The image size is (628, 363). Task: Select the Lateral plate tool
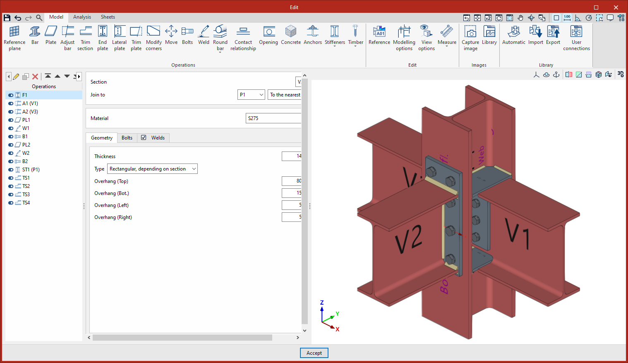pyautogui.click(x=120, y=38)
